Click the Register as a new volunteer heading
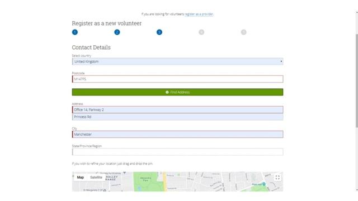 pyautogui.click(x=107, y=23)
